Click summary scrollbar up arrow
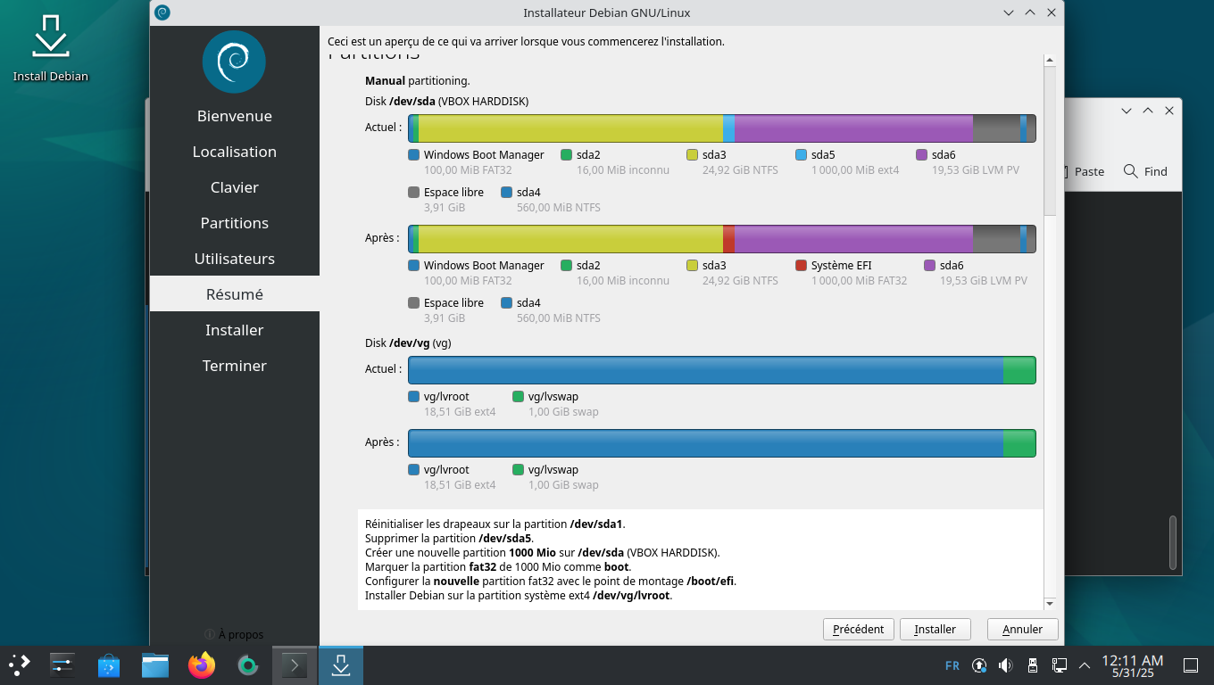 (x=1050, y=59)
